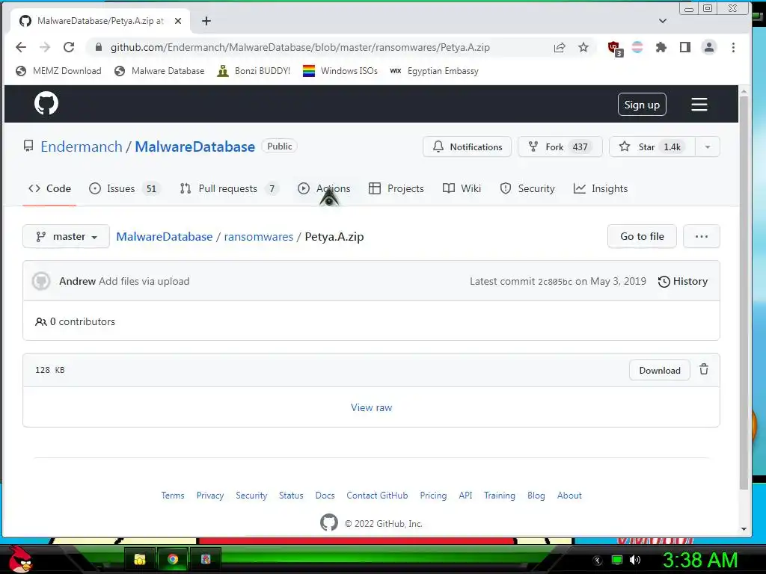The image size is (766, 574).
Task: Click the Andrew commit author avatar
Action: click(x=42, y=281)
